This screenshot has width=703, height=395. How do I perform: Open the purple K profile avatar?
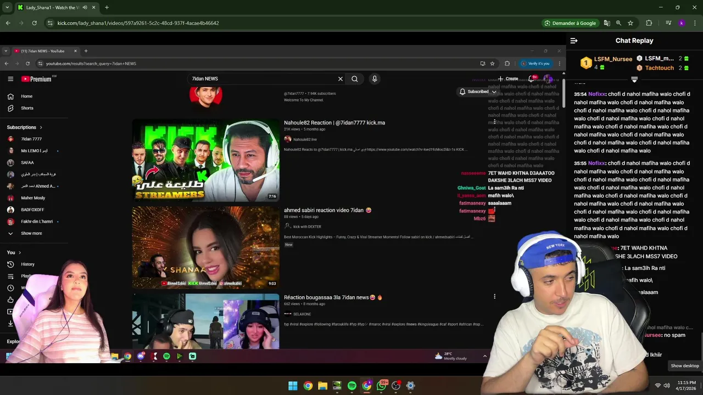682,23
